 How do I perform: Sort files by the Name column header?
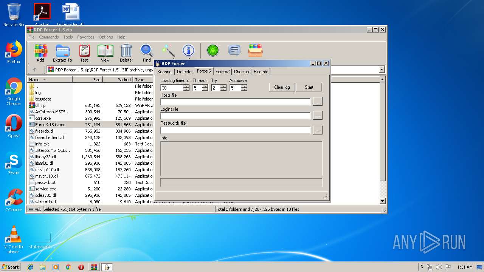tap(50, 80)
